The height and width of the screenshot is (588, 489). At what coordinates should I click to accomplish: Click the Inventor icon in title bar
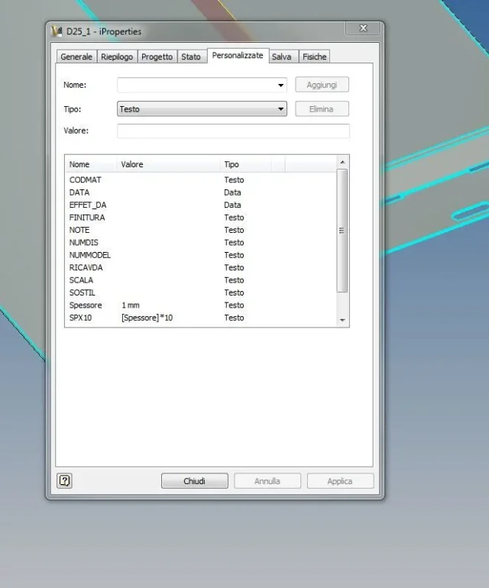57,31
